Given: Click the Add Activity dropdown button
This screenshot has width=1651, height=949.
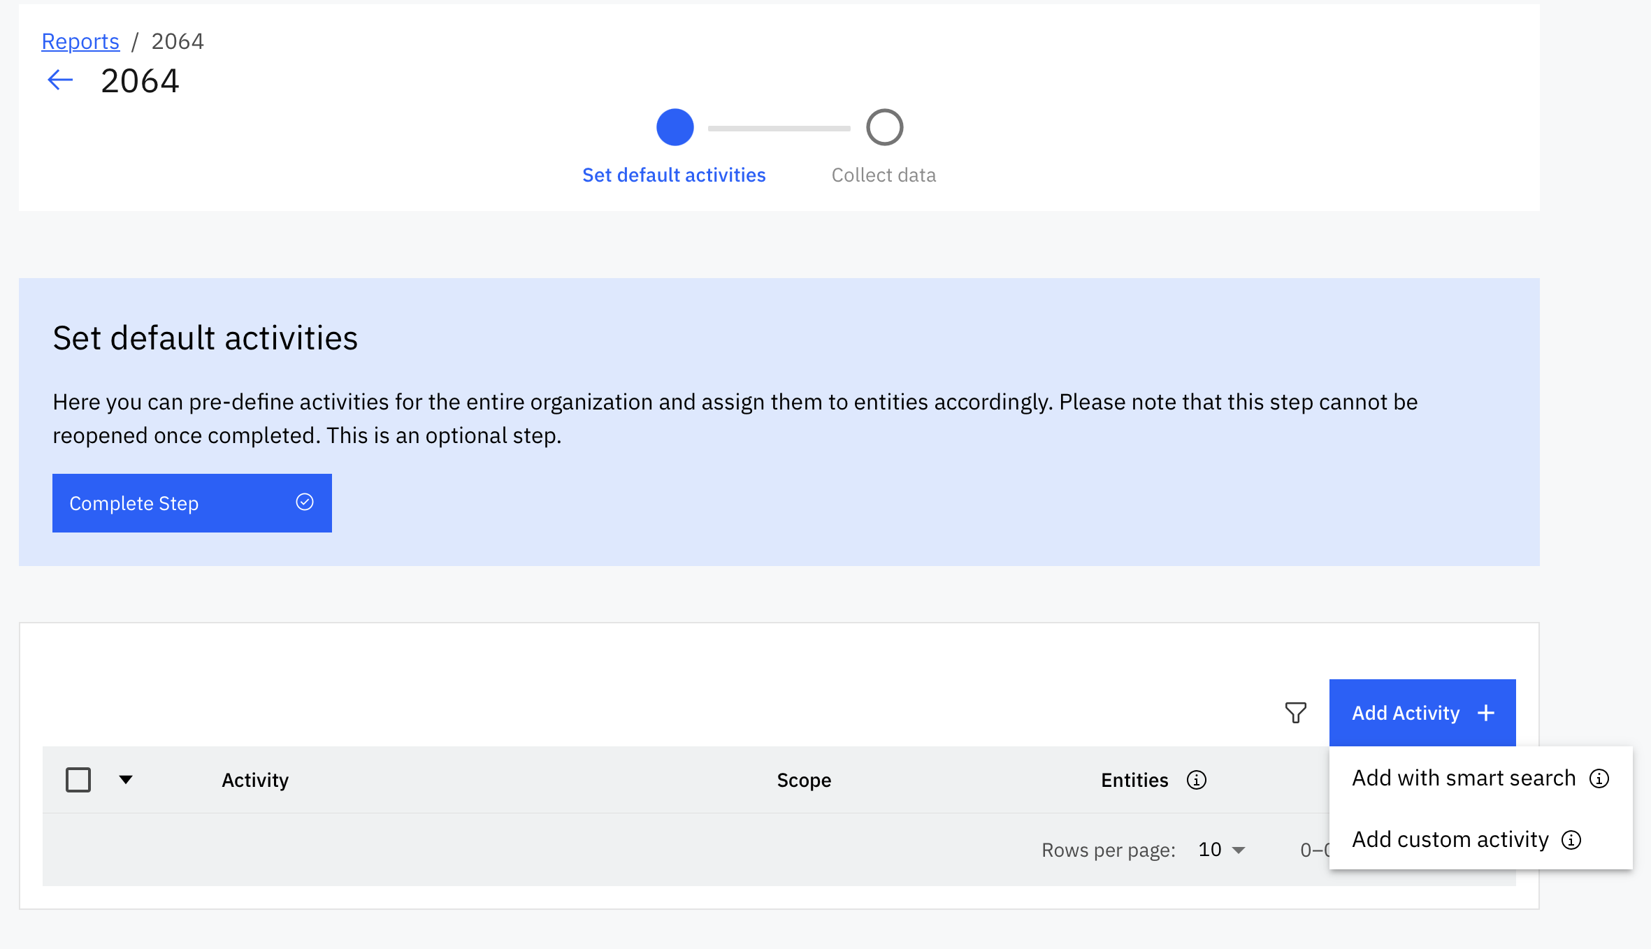Looking at the screenshot, I should (1405, 713).
